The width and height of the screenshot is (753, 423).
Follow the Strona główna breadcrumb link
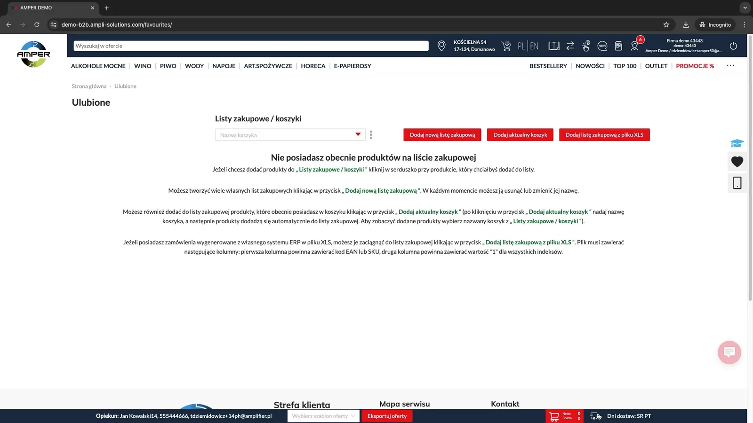89,86
